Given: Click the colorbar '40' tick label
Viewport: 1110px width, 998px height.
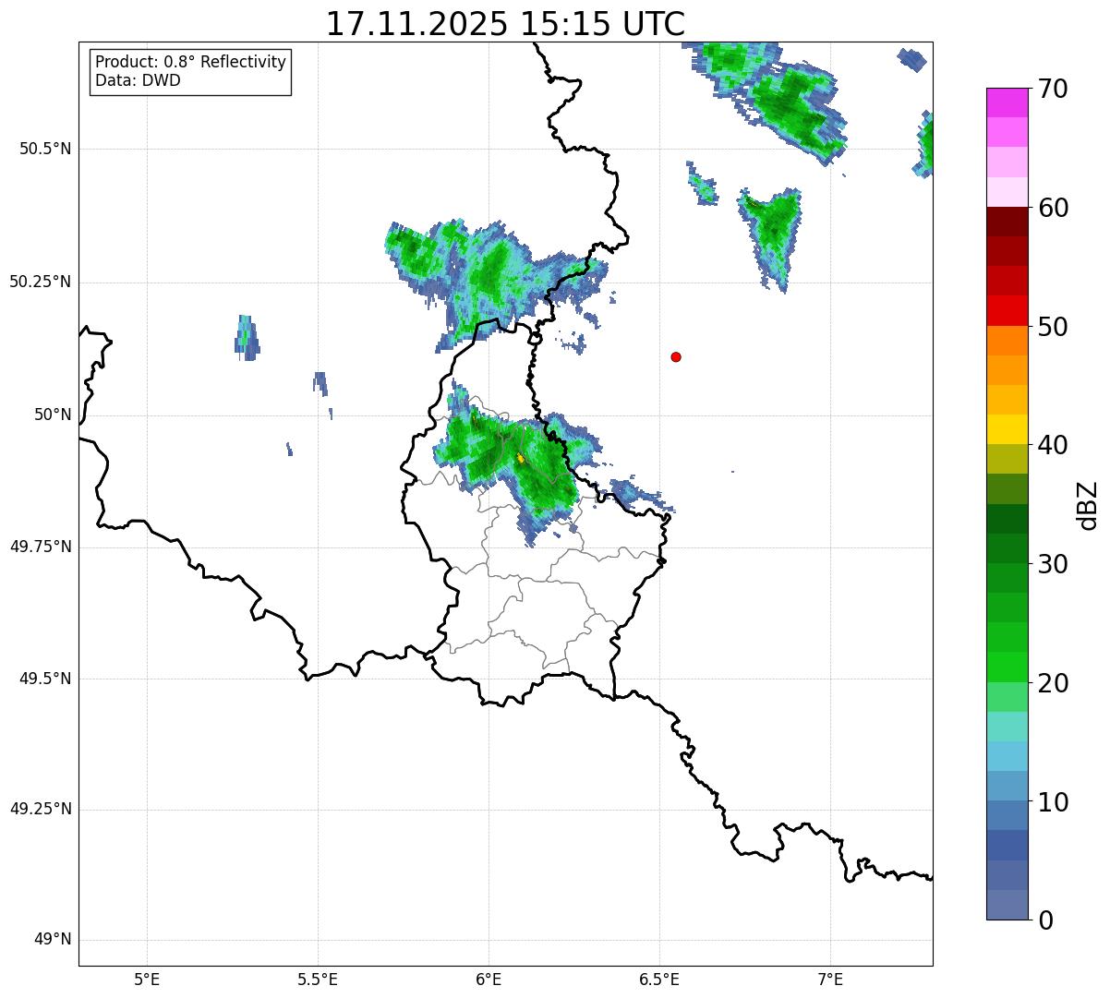Looking at the screenshot, I should point(1053,445).
